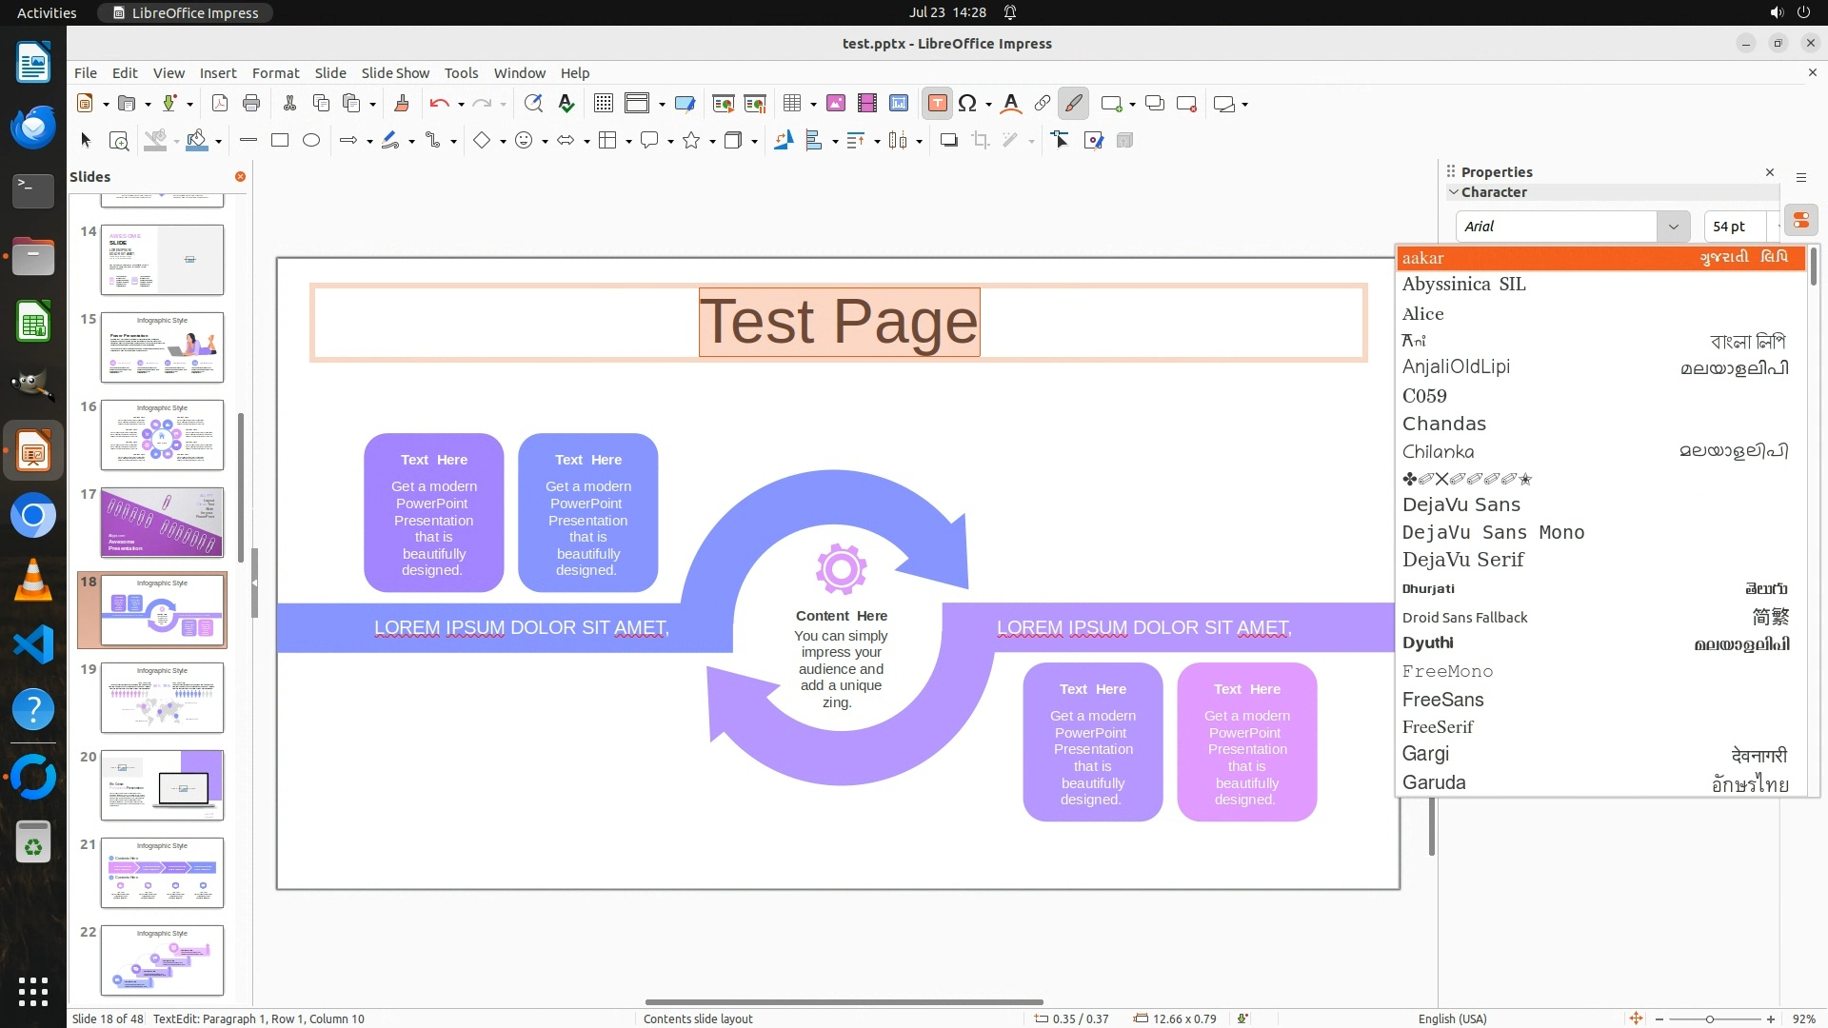
Task: Open the font name dropdown arrow
Action: click(1673, 227)
